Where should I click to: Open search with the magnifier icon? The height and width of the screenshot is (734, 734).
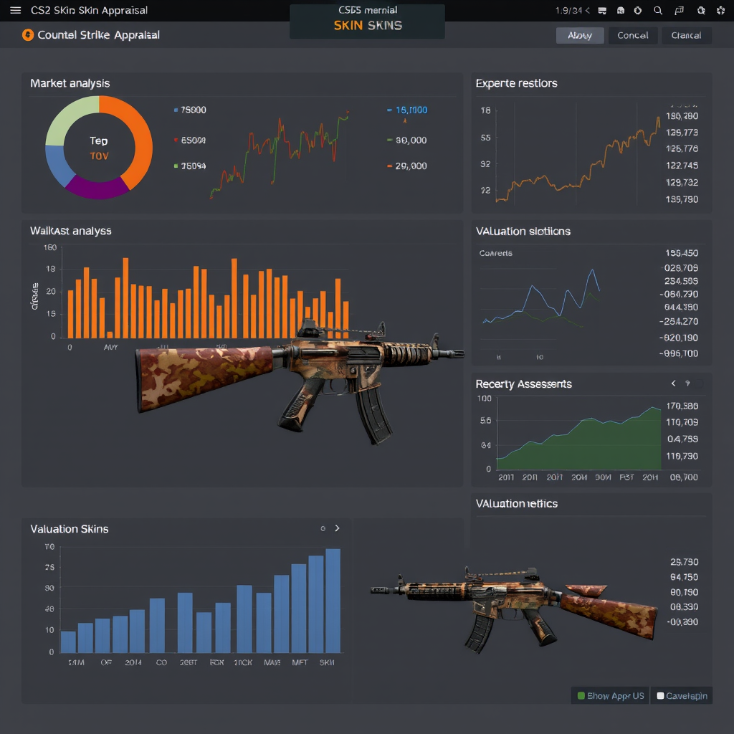[x=658, y=10]
